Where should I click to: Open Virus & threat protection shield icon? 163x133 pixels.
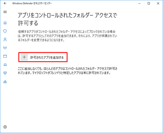click(x=5, y=31)
